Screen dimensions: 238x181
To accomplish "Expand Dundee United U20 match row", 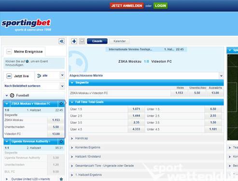I will coord(7,179).
